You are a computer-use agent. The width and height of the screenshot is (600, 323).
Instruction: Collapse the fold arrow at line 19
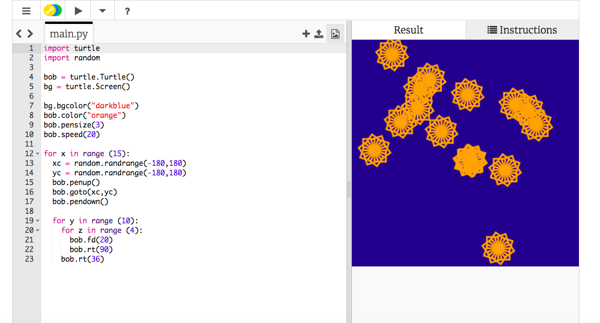(38, 221)
